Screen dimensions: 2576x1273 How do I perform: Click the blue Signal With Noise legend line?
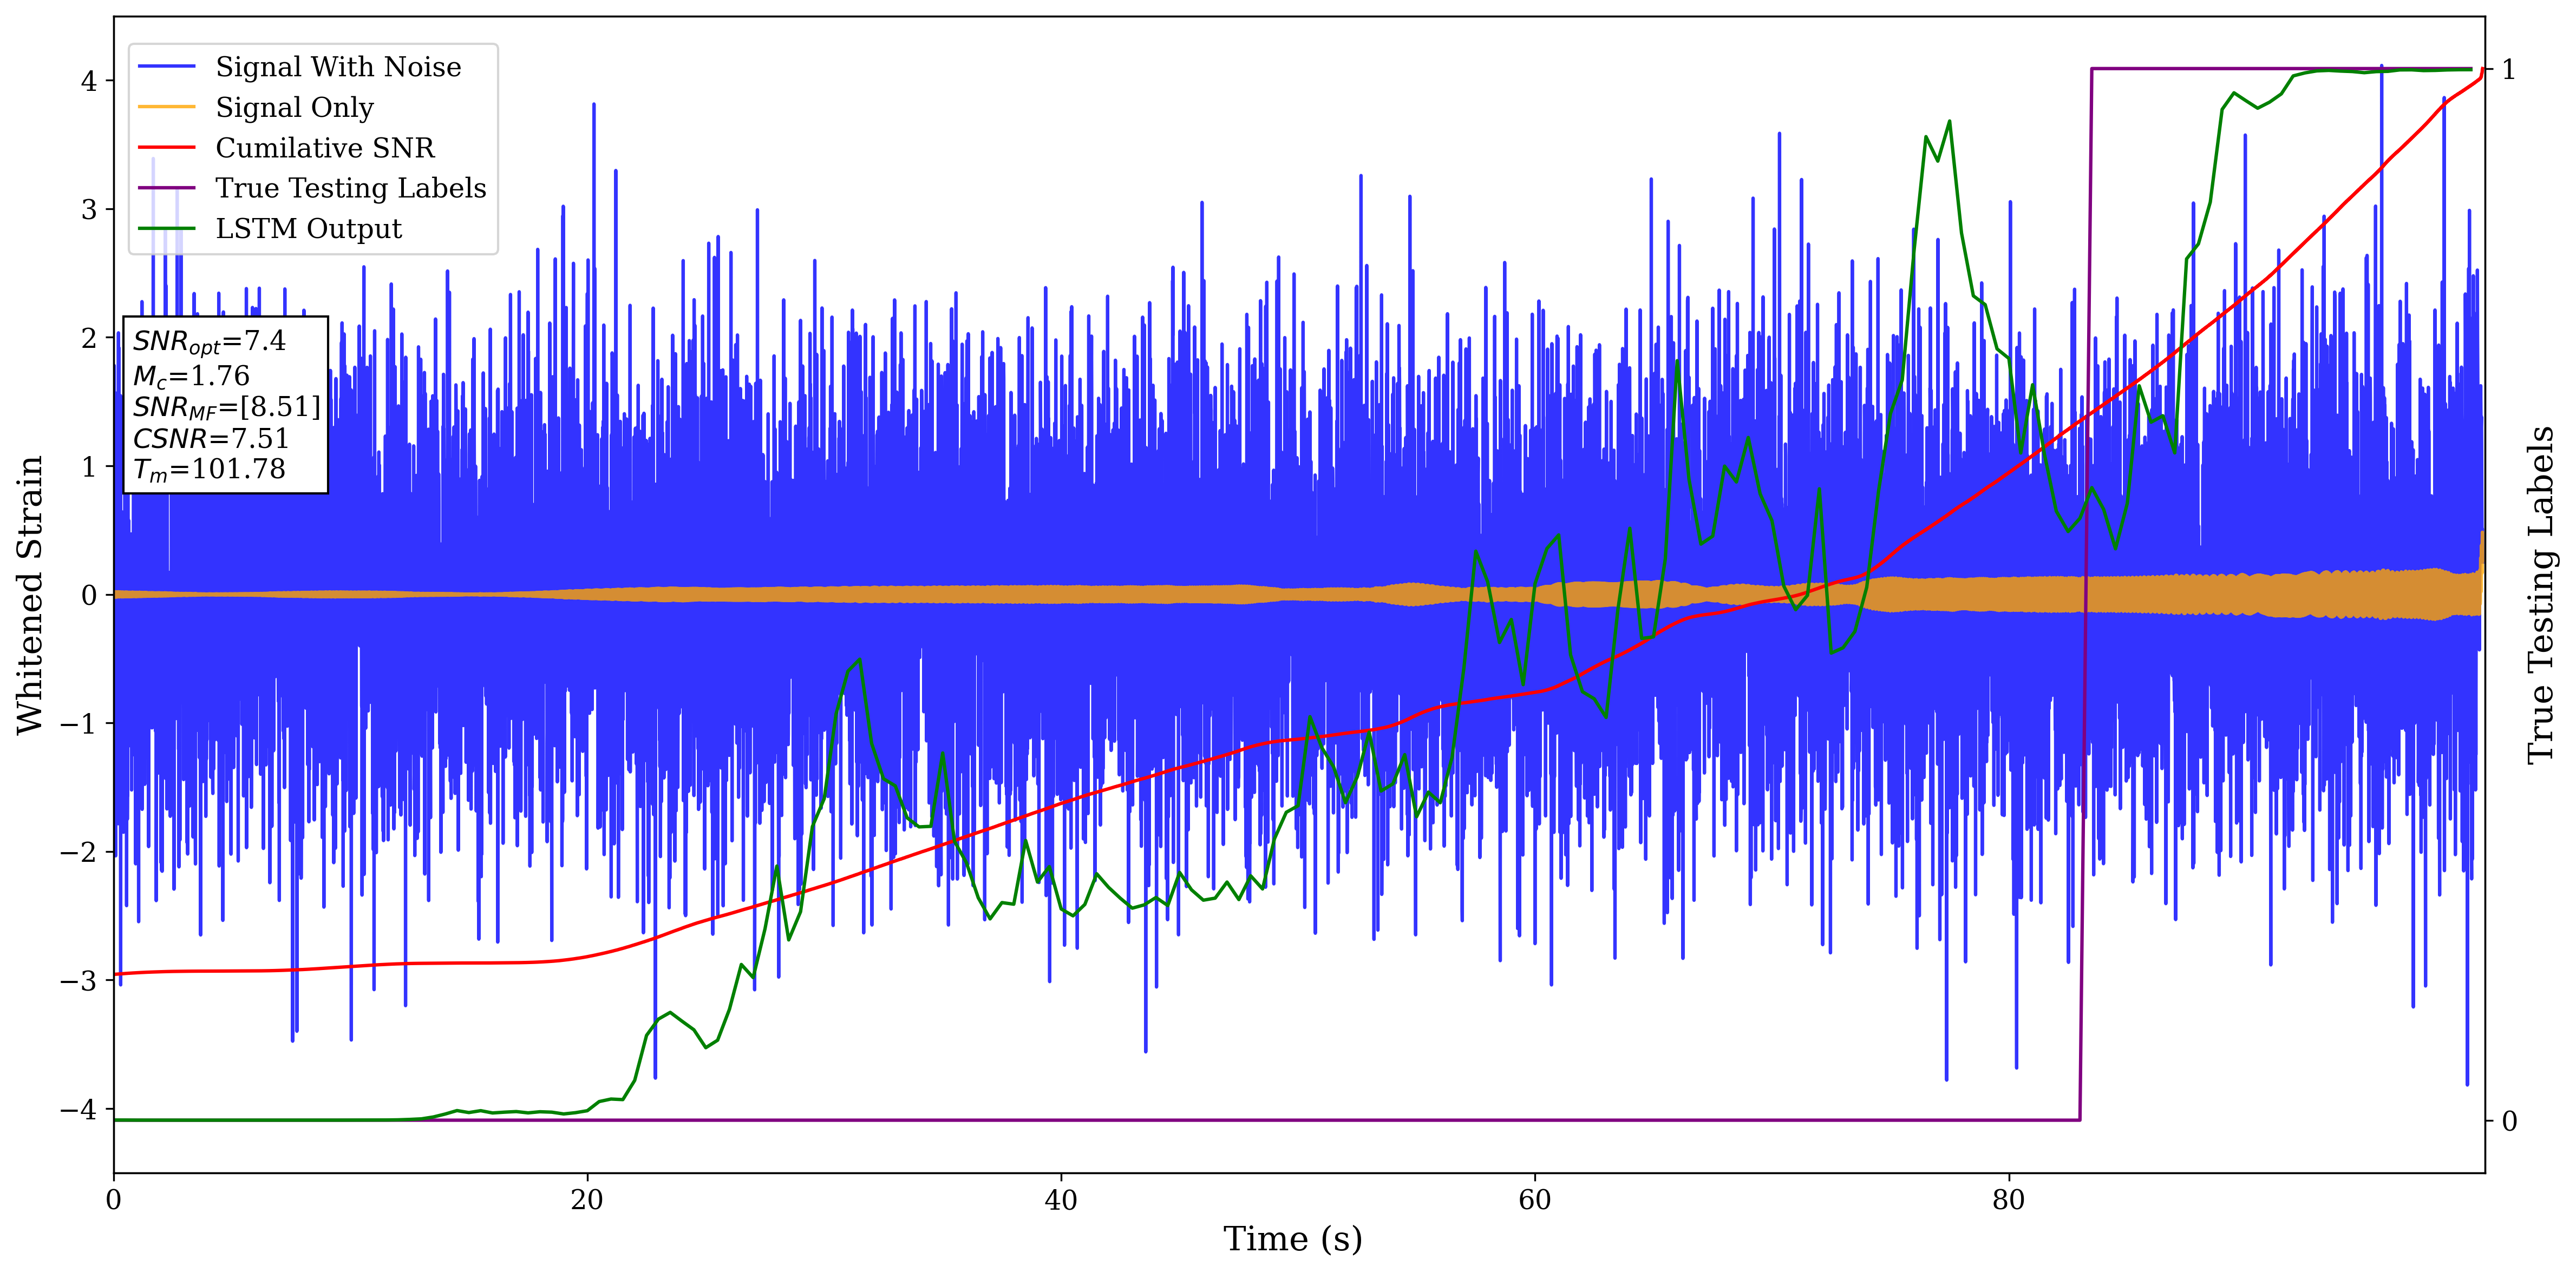(166, 67)
